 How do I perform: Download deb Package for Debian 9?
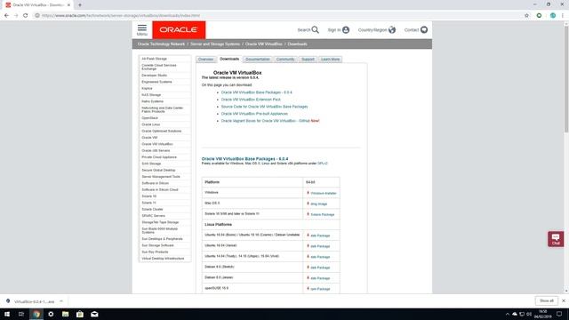coord(320,268)
